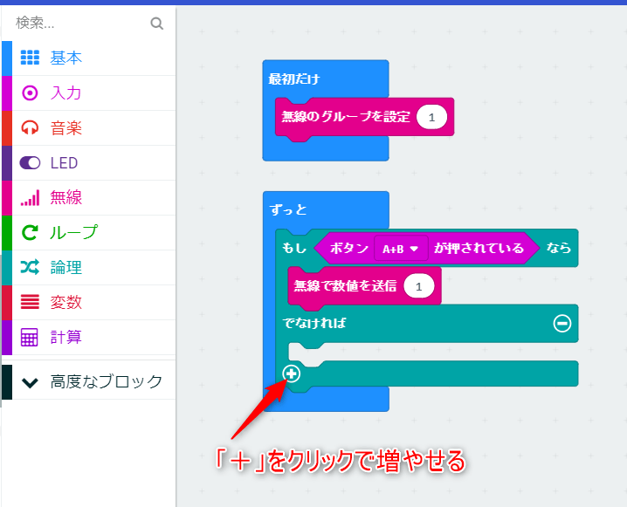Select the 無線で数値を送信 block
The height and width of the screenshot is (507, 627).
(x=345, y=285)
